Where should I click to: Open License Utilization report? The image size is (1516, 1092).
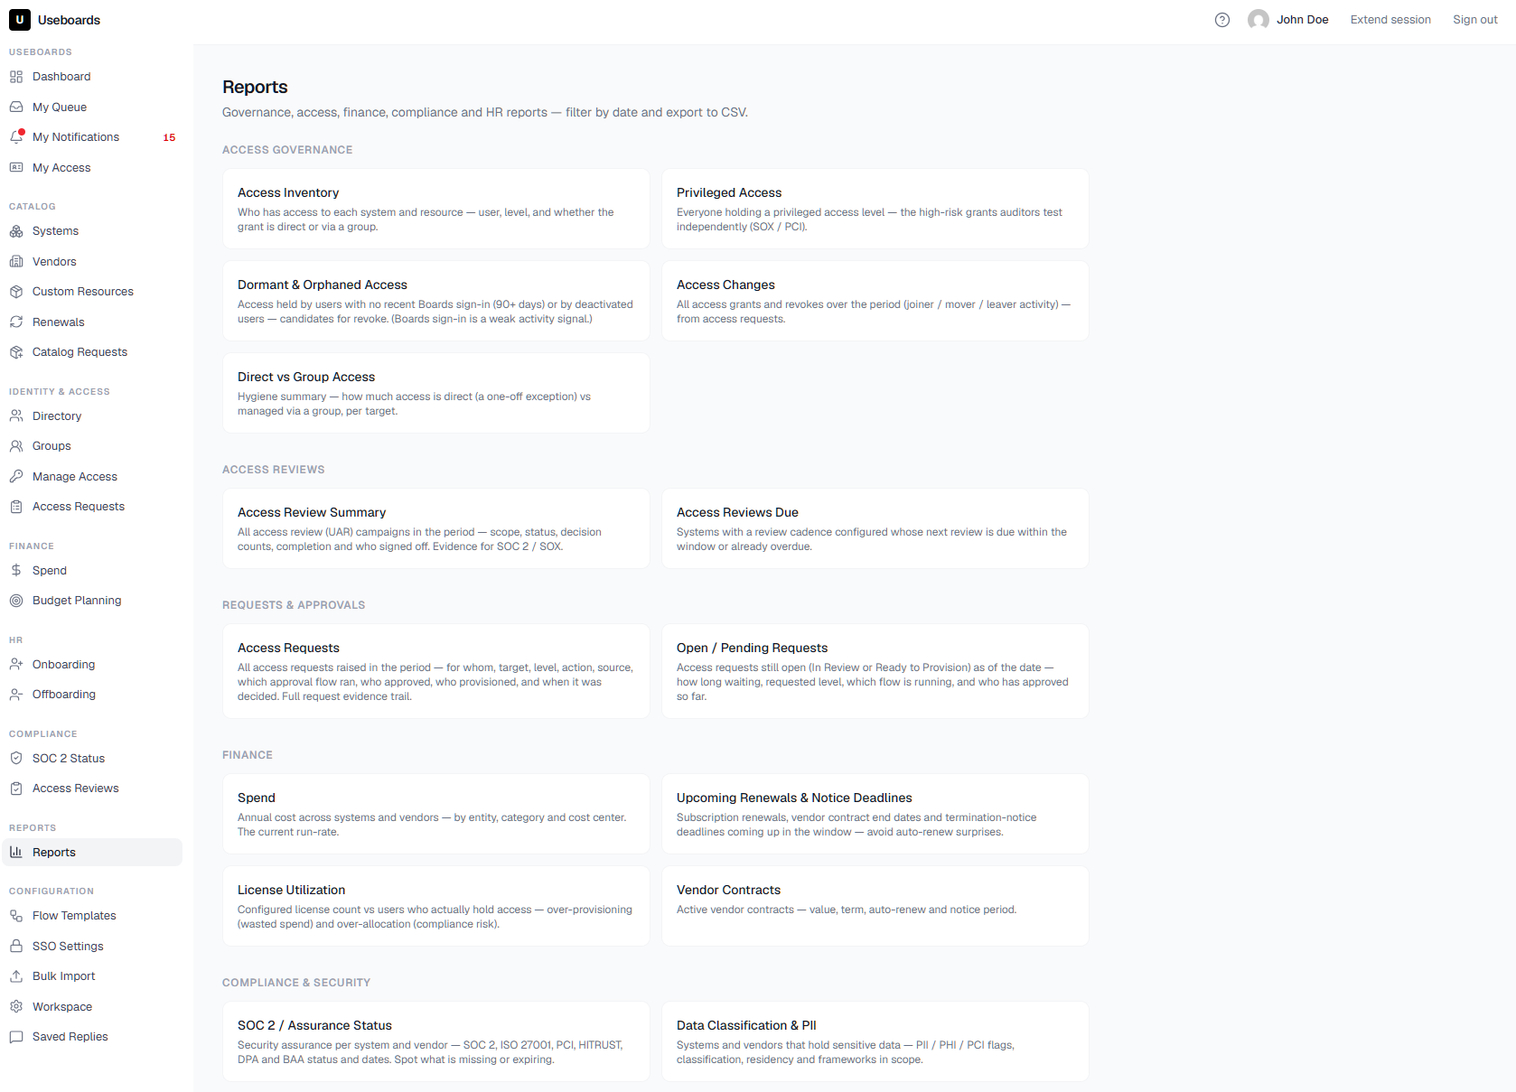[436, 906]
